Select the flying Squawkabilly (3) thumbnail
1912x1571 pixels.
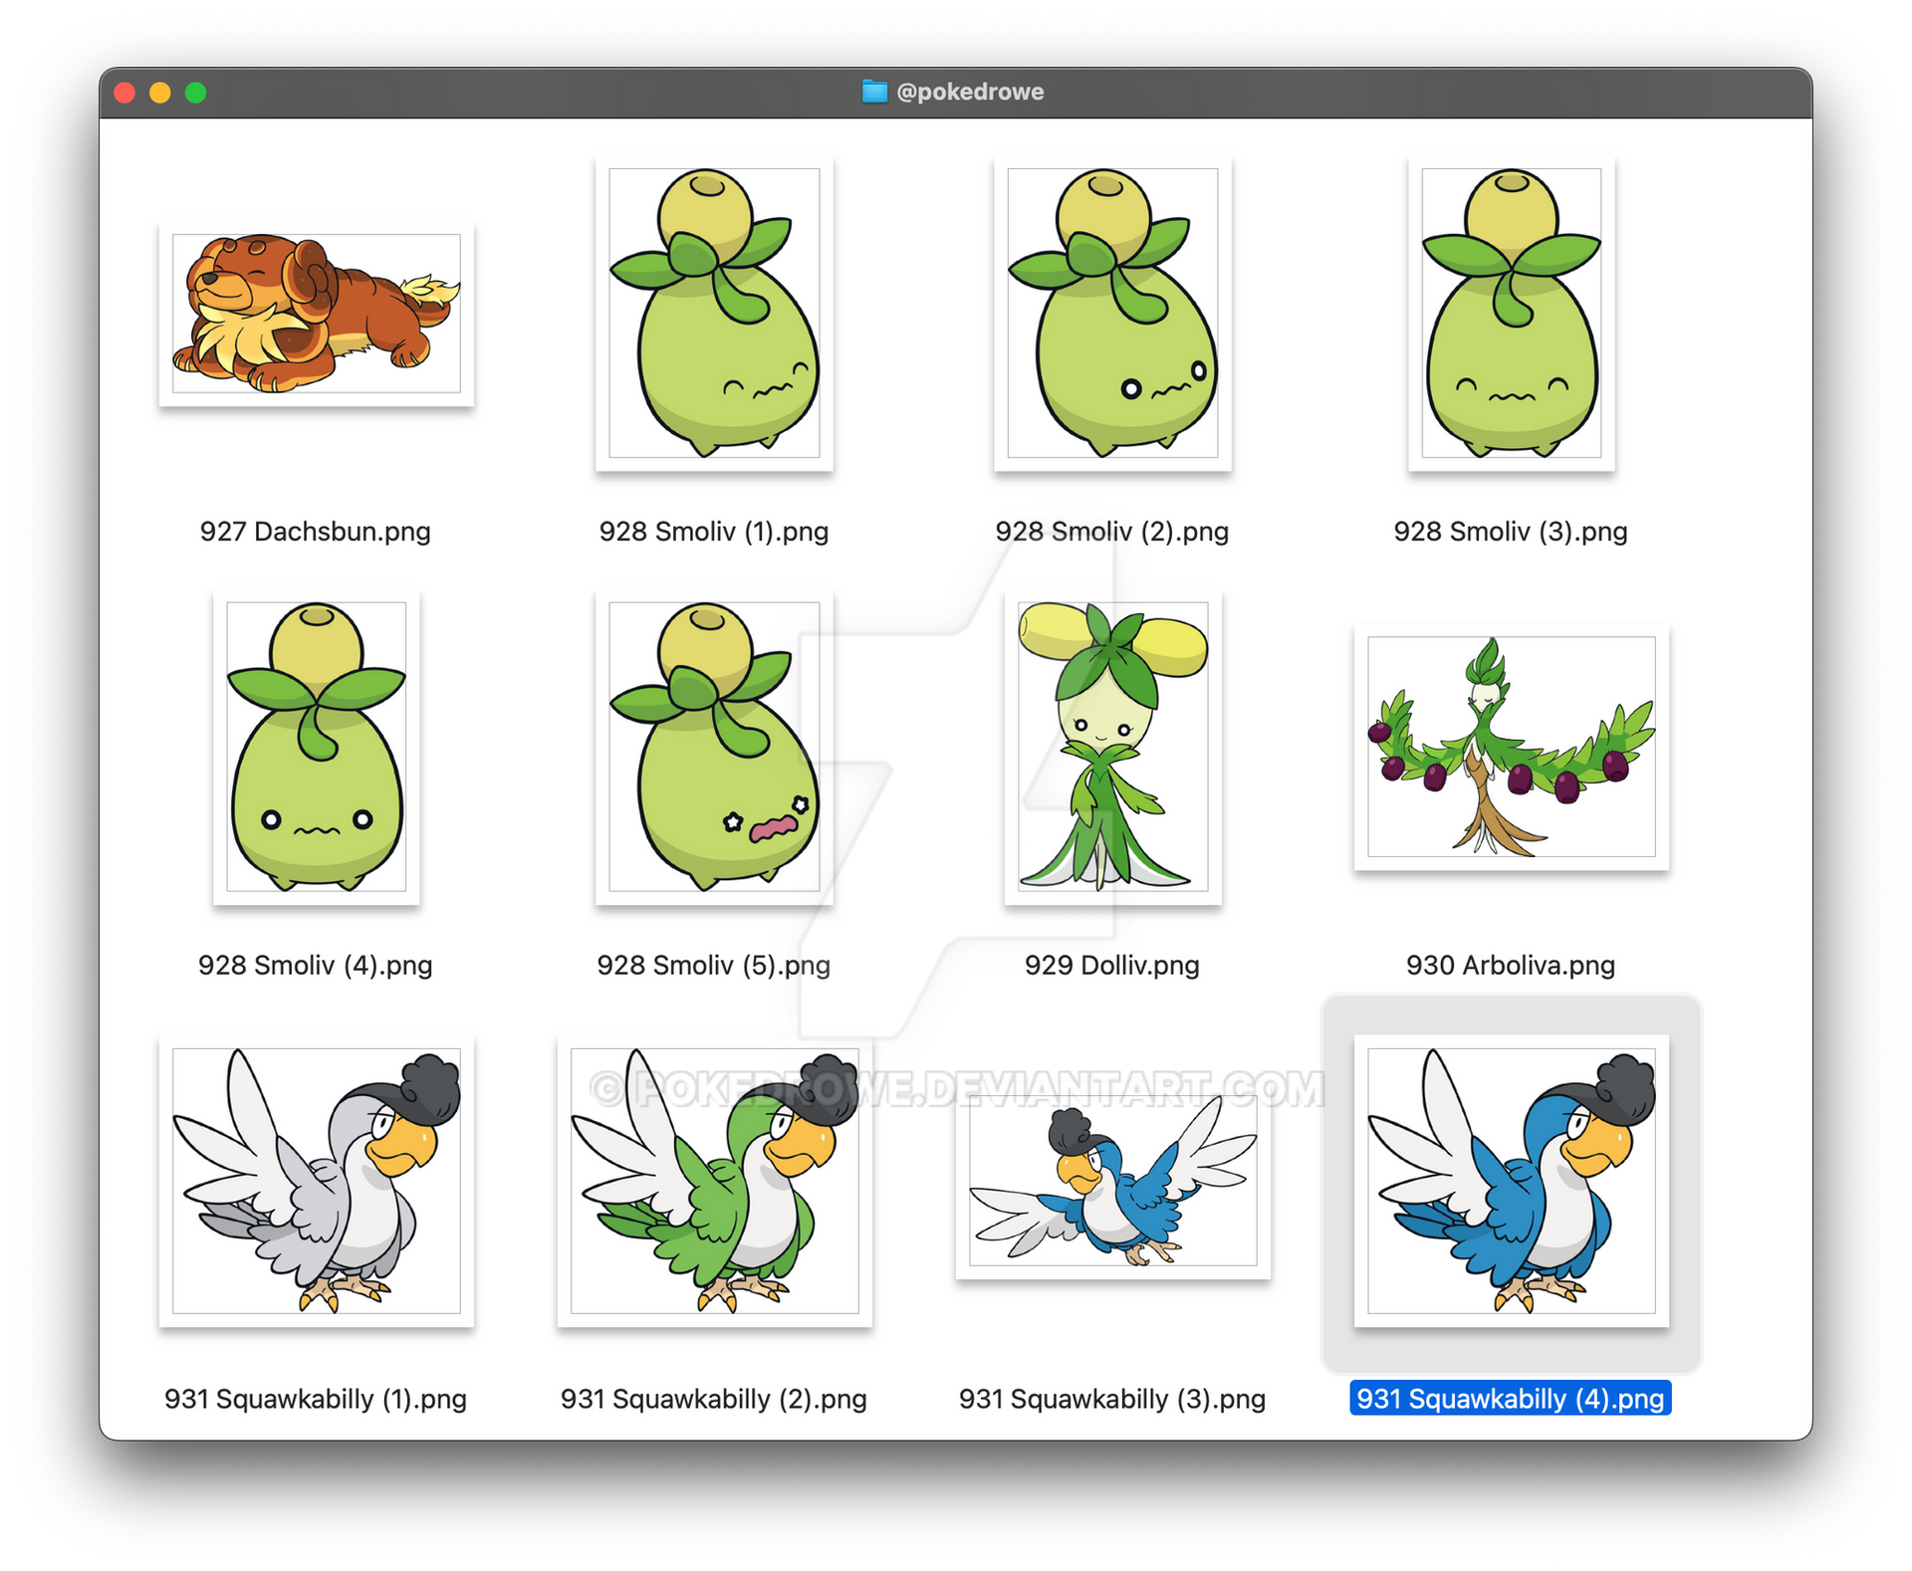point(1112,1181)
